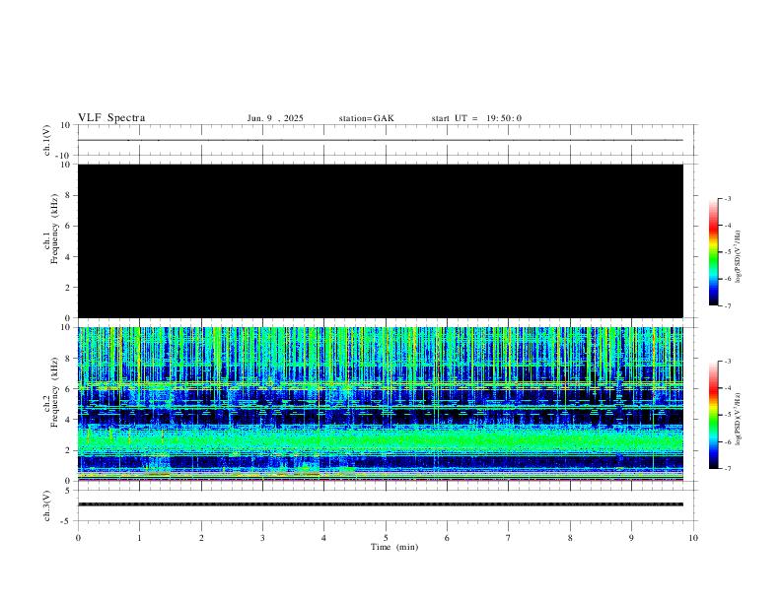Image resolution: width=781 pixels, height=603 pixels.
Task: Click the upper PSD color bar beside ch.1
Action: tap(714, 252)
